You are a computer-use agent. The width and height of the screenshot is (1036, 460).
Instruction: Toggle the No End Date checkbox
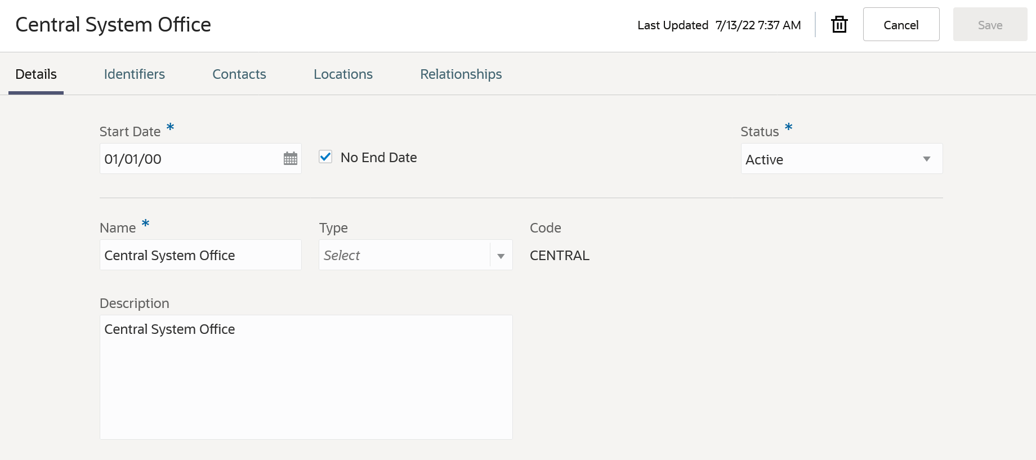[325, 157]
